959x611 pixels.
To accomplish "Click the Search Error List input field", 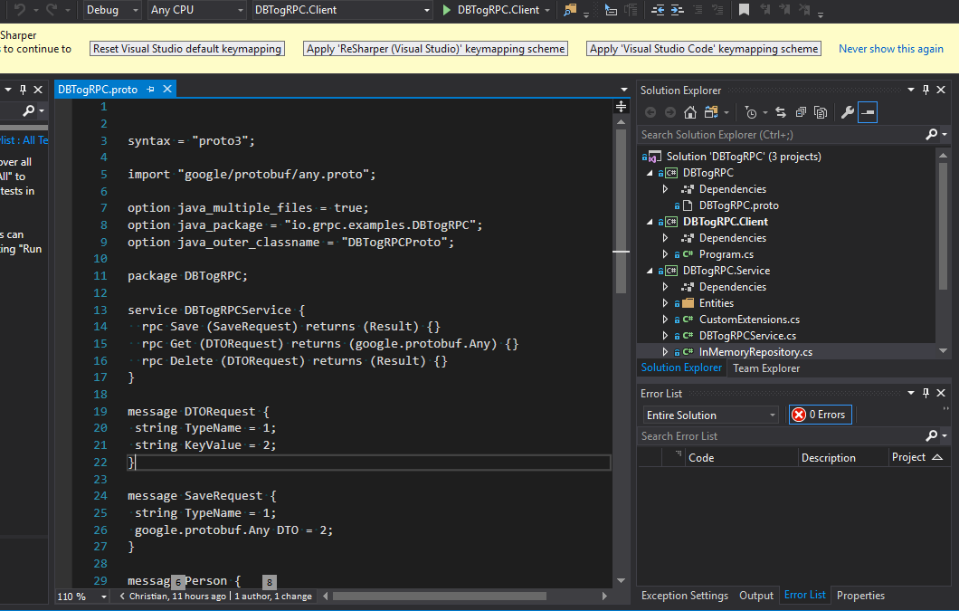I will pyautogui.click(x=782, y=436).
